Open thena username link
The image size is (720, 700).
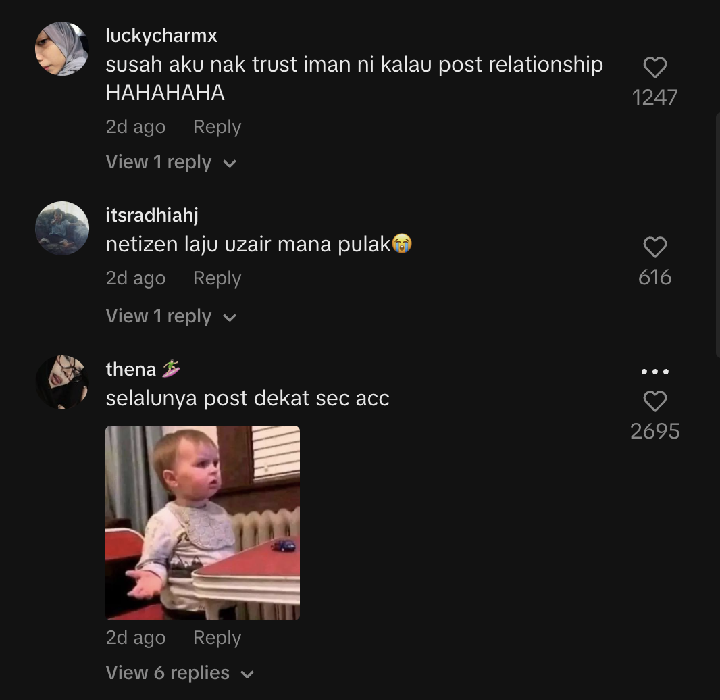tap(131, 369)
